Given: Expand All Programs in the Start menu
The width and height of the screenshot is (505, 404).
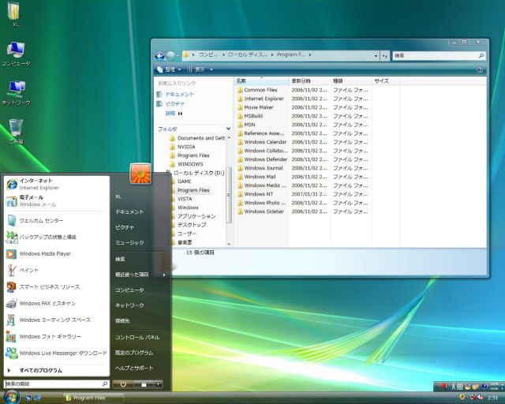Looking at the screenshot, I should [x=56, y=371].
